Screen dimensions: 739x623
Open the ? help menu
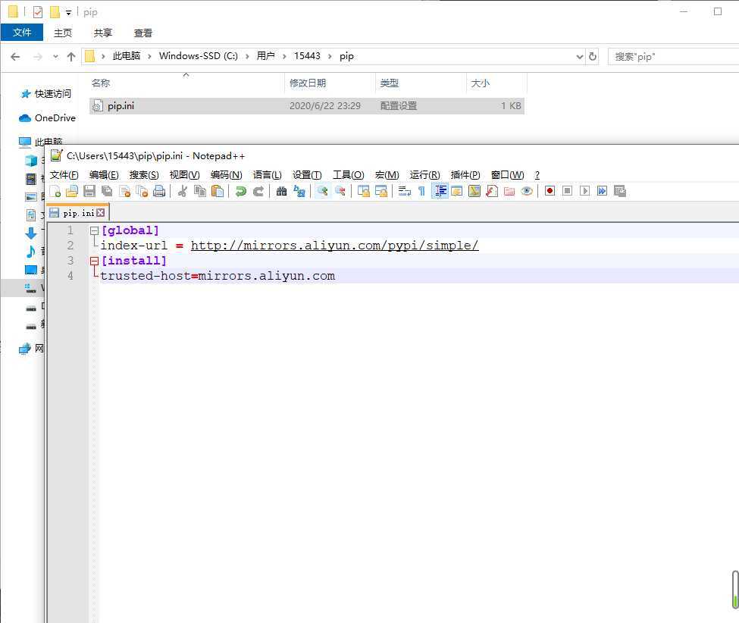tap(537, 175)
